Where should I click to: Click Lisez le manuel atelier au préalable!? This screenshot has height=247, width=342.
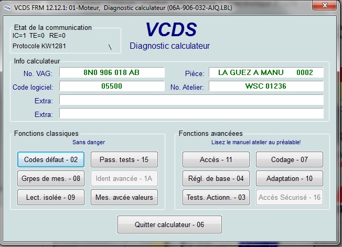[x=256, y=142]
